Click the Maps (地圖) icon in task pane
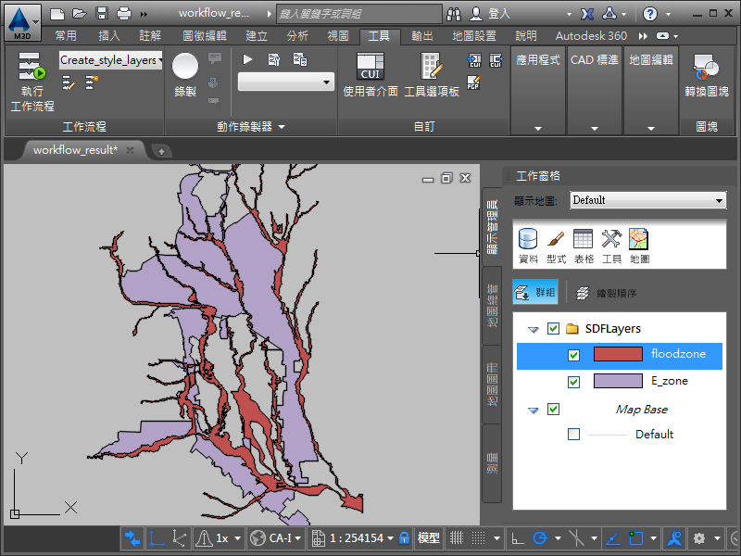This screenshot has height=556, width=741. 639,239
